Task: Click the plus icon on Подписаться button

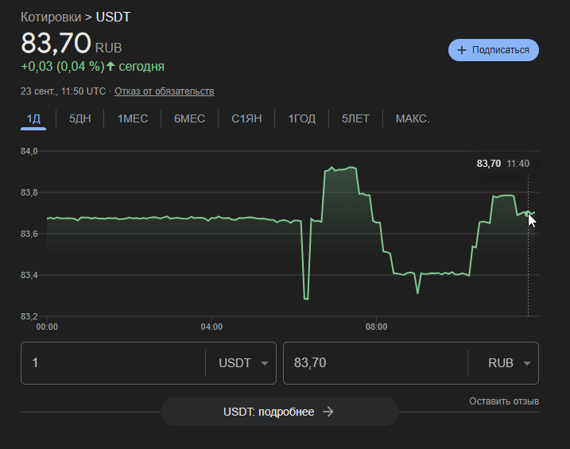Action: 462,50
